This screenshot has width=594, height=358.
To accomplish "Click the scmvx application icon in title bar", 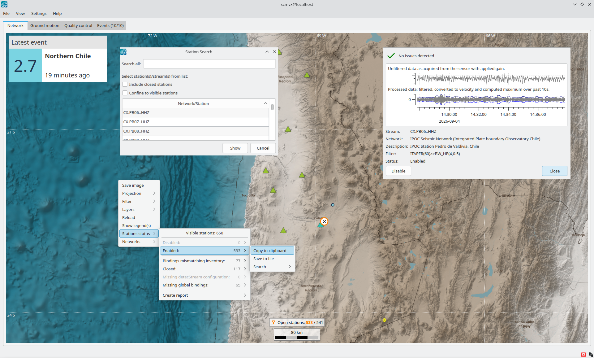I will point(4,4).
